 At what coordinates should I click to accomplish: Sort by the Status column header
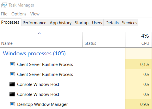pos(104,40)
